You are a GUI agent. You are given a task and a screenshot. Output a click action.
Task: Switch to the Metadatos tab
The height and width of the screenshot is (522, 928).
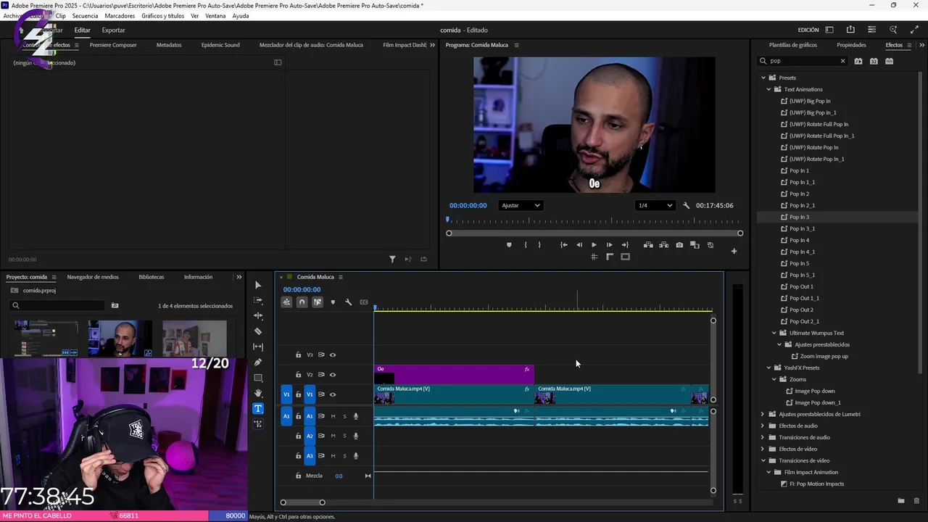coord(169,45)
